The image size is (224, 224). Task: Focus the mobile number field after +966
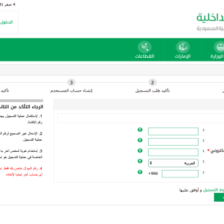(x=180, y=174)
